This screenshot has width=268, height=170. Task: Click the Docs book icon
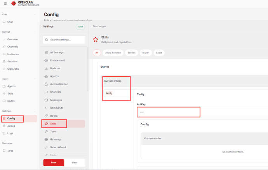pos(4,151)
